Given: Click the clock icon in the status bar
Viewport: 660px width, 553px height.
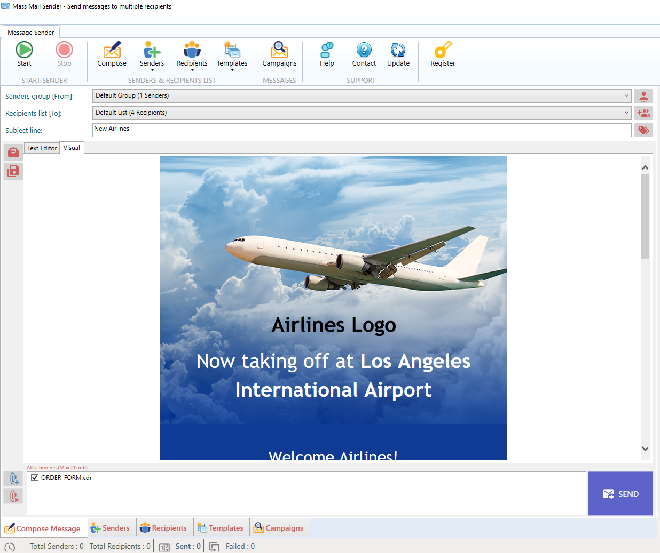Looking at the screenshot, I should pos(10,547).
